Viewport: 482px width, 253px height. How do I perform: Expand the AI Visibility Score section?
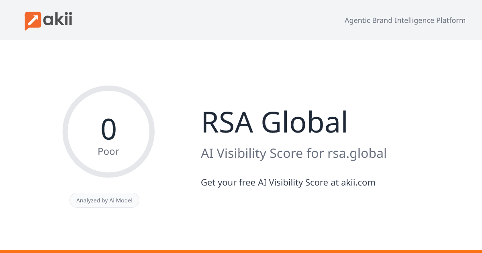tap(294, 153)
